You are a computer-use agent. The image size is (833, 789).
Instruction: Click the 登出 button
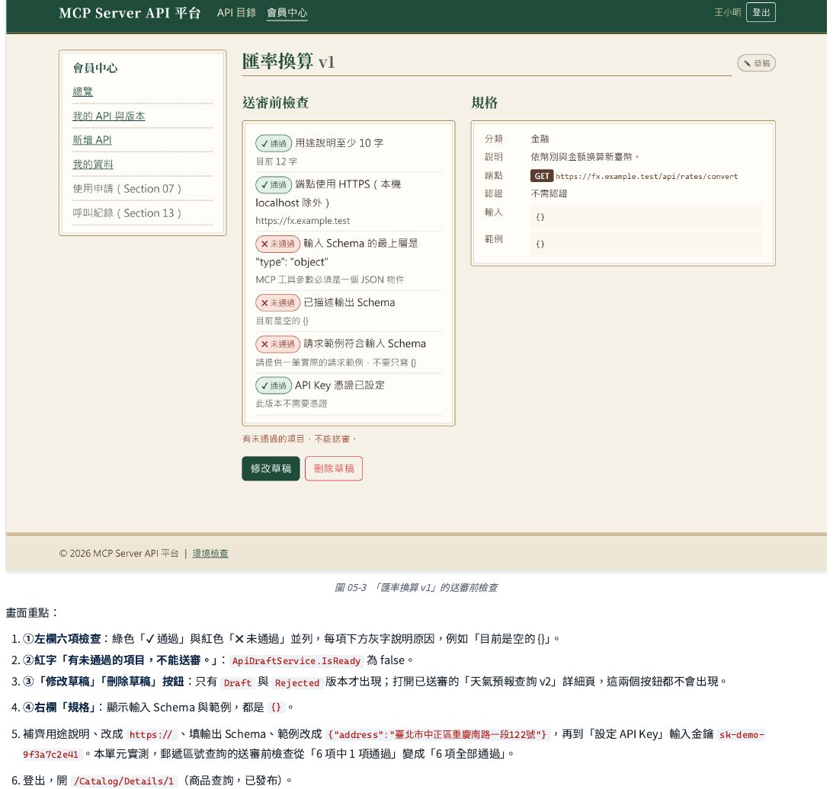(761, 12)
